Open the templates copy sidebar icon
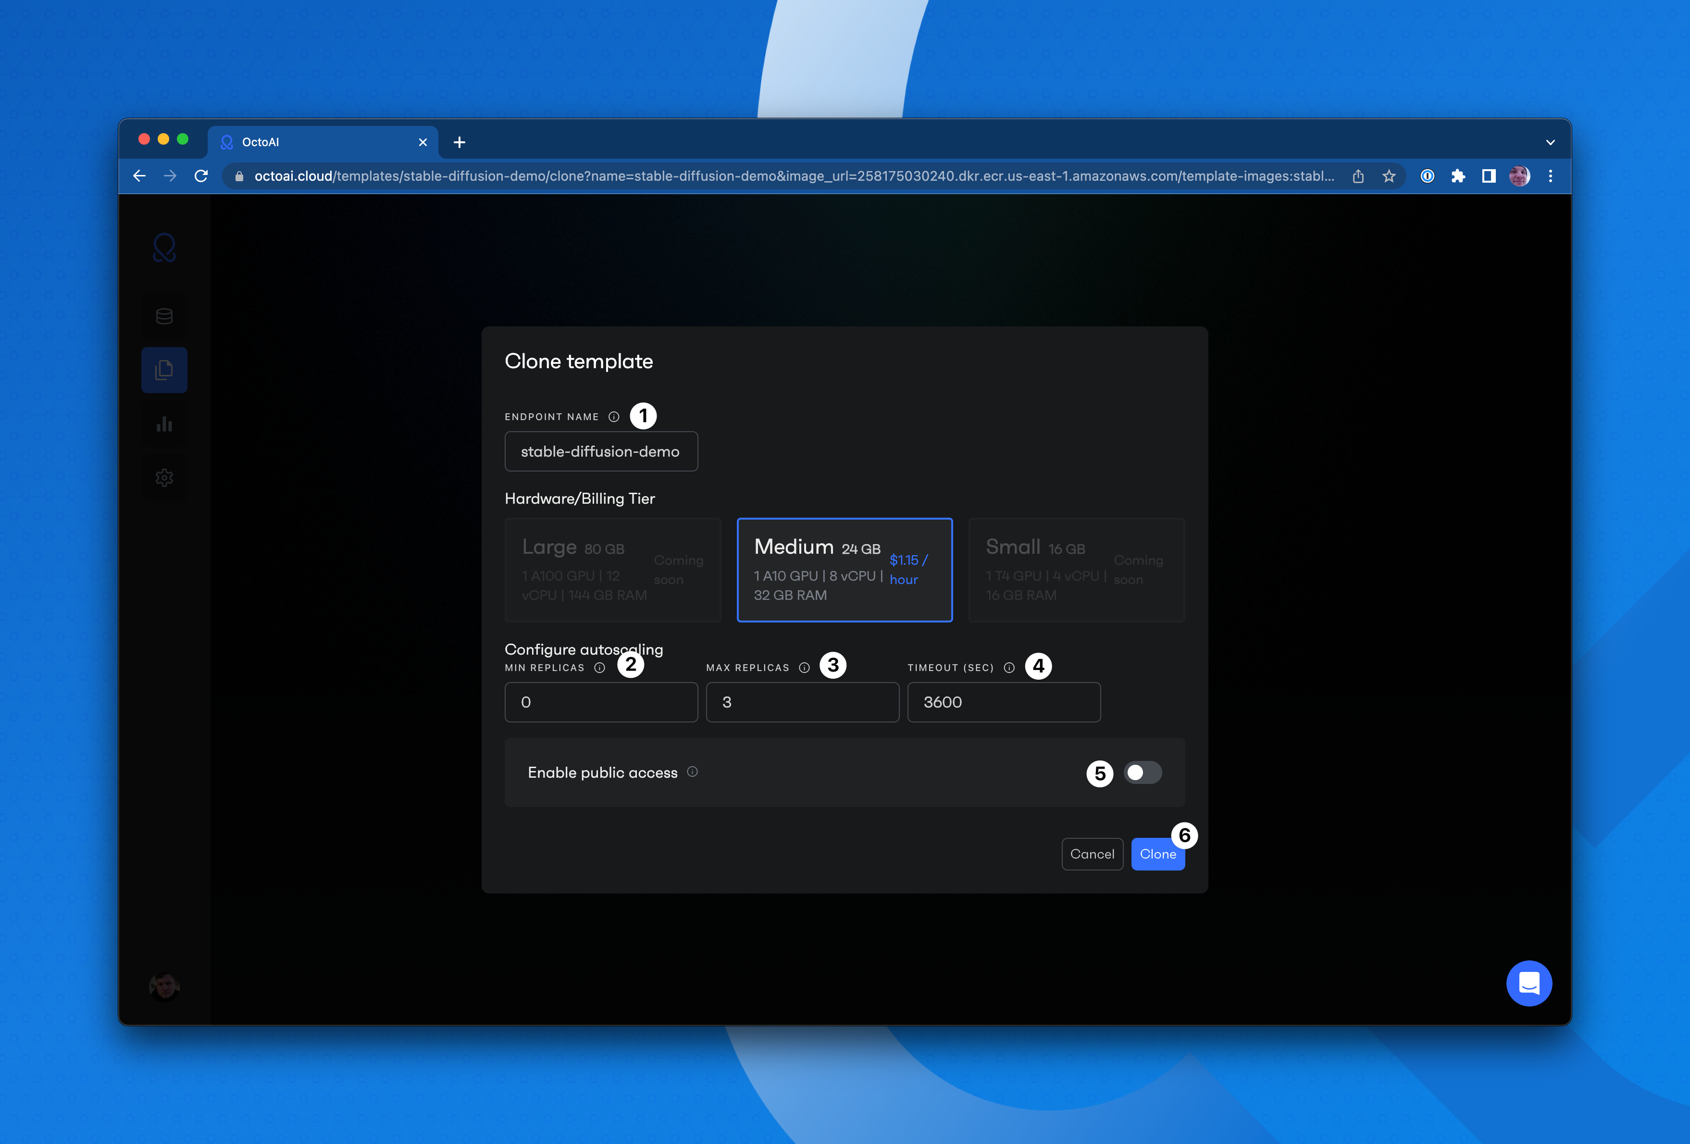The image size is (1690, 1144). 164,370
